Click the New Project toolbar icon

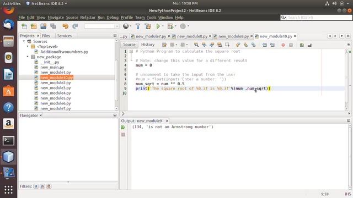(x=34, y=26)
